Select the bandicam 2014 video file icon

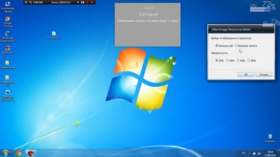click(x=7, y=96)
